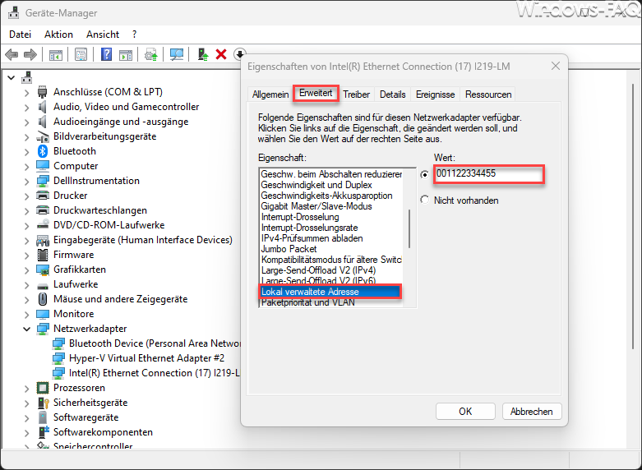The height and width of the screenshot is (470, 642).
Task: Toggle the console tree pane icon
Action: tap(56, 54)
